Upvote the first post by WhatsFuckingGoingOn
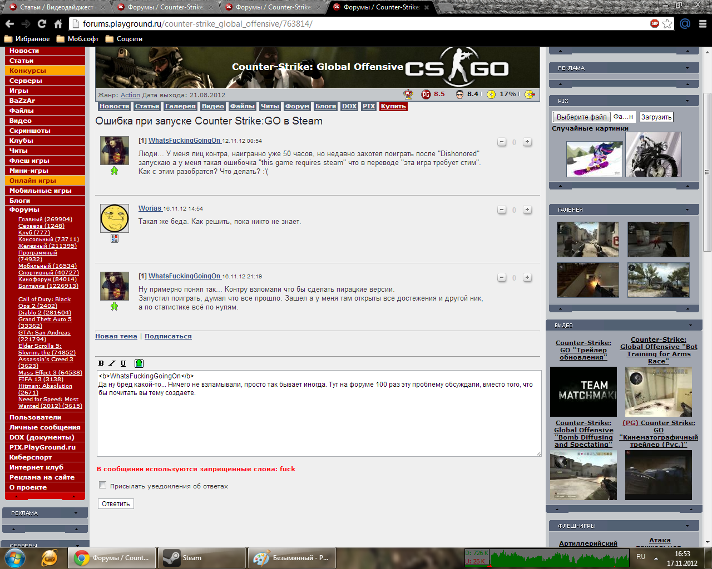This screenshot has width=712, height=569. tap(527, 142)
